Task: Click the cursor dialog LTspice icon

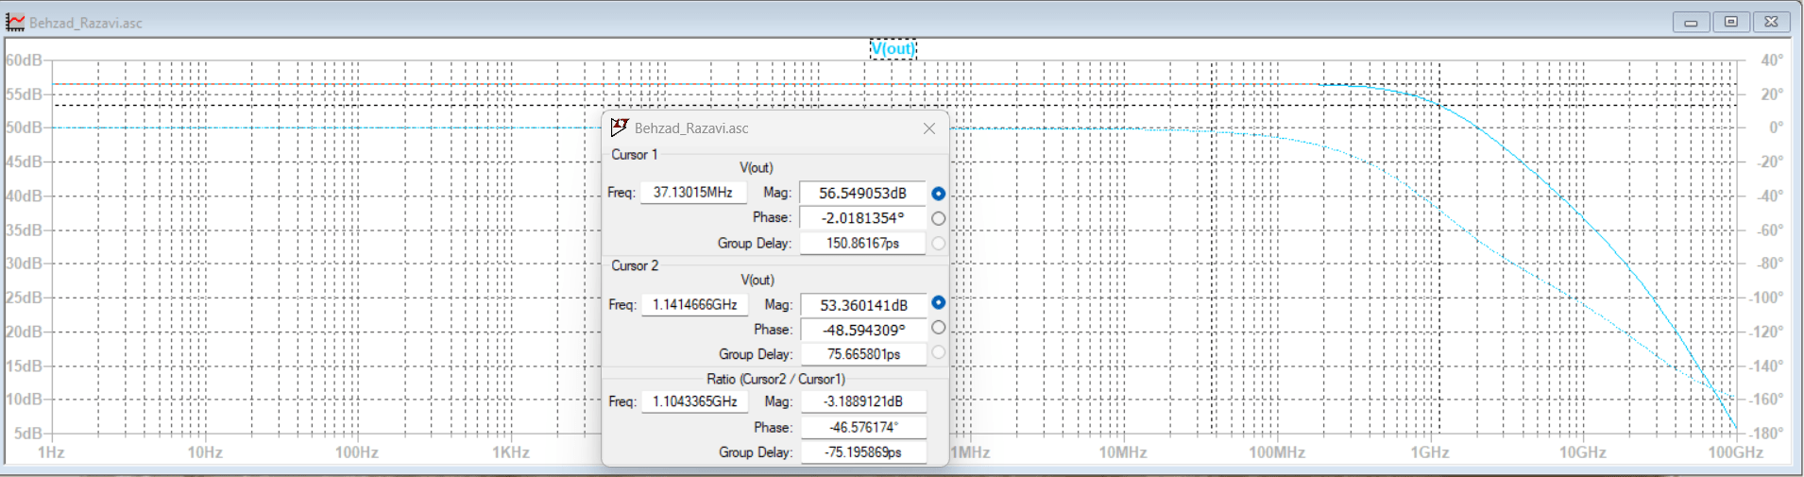Action: tap(620, 128)
